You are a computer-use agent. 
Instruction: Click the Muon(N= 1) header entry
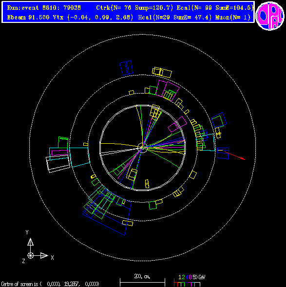pyautogui.click(x=233, y=18)
